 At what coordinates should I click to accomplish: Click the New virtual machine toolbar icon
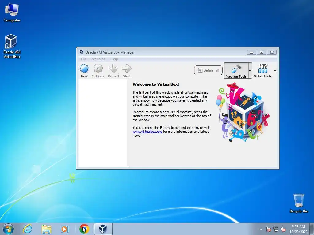tap(84, 71)
